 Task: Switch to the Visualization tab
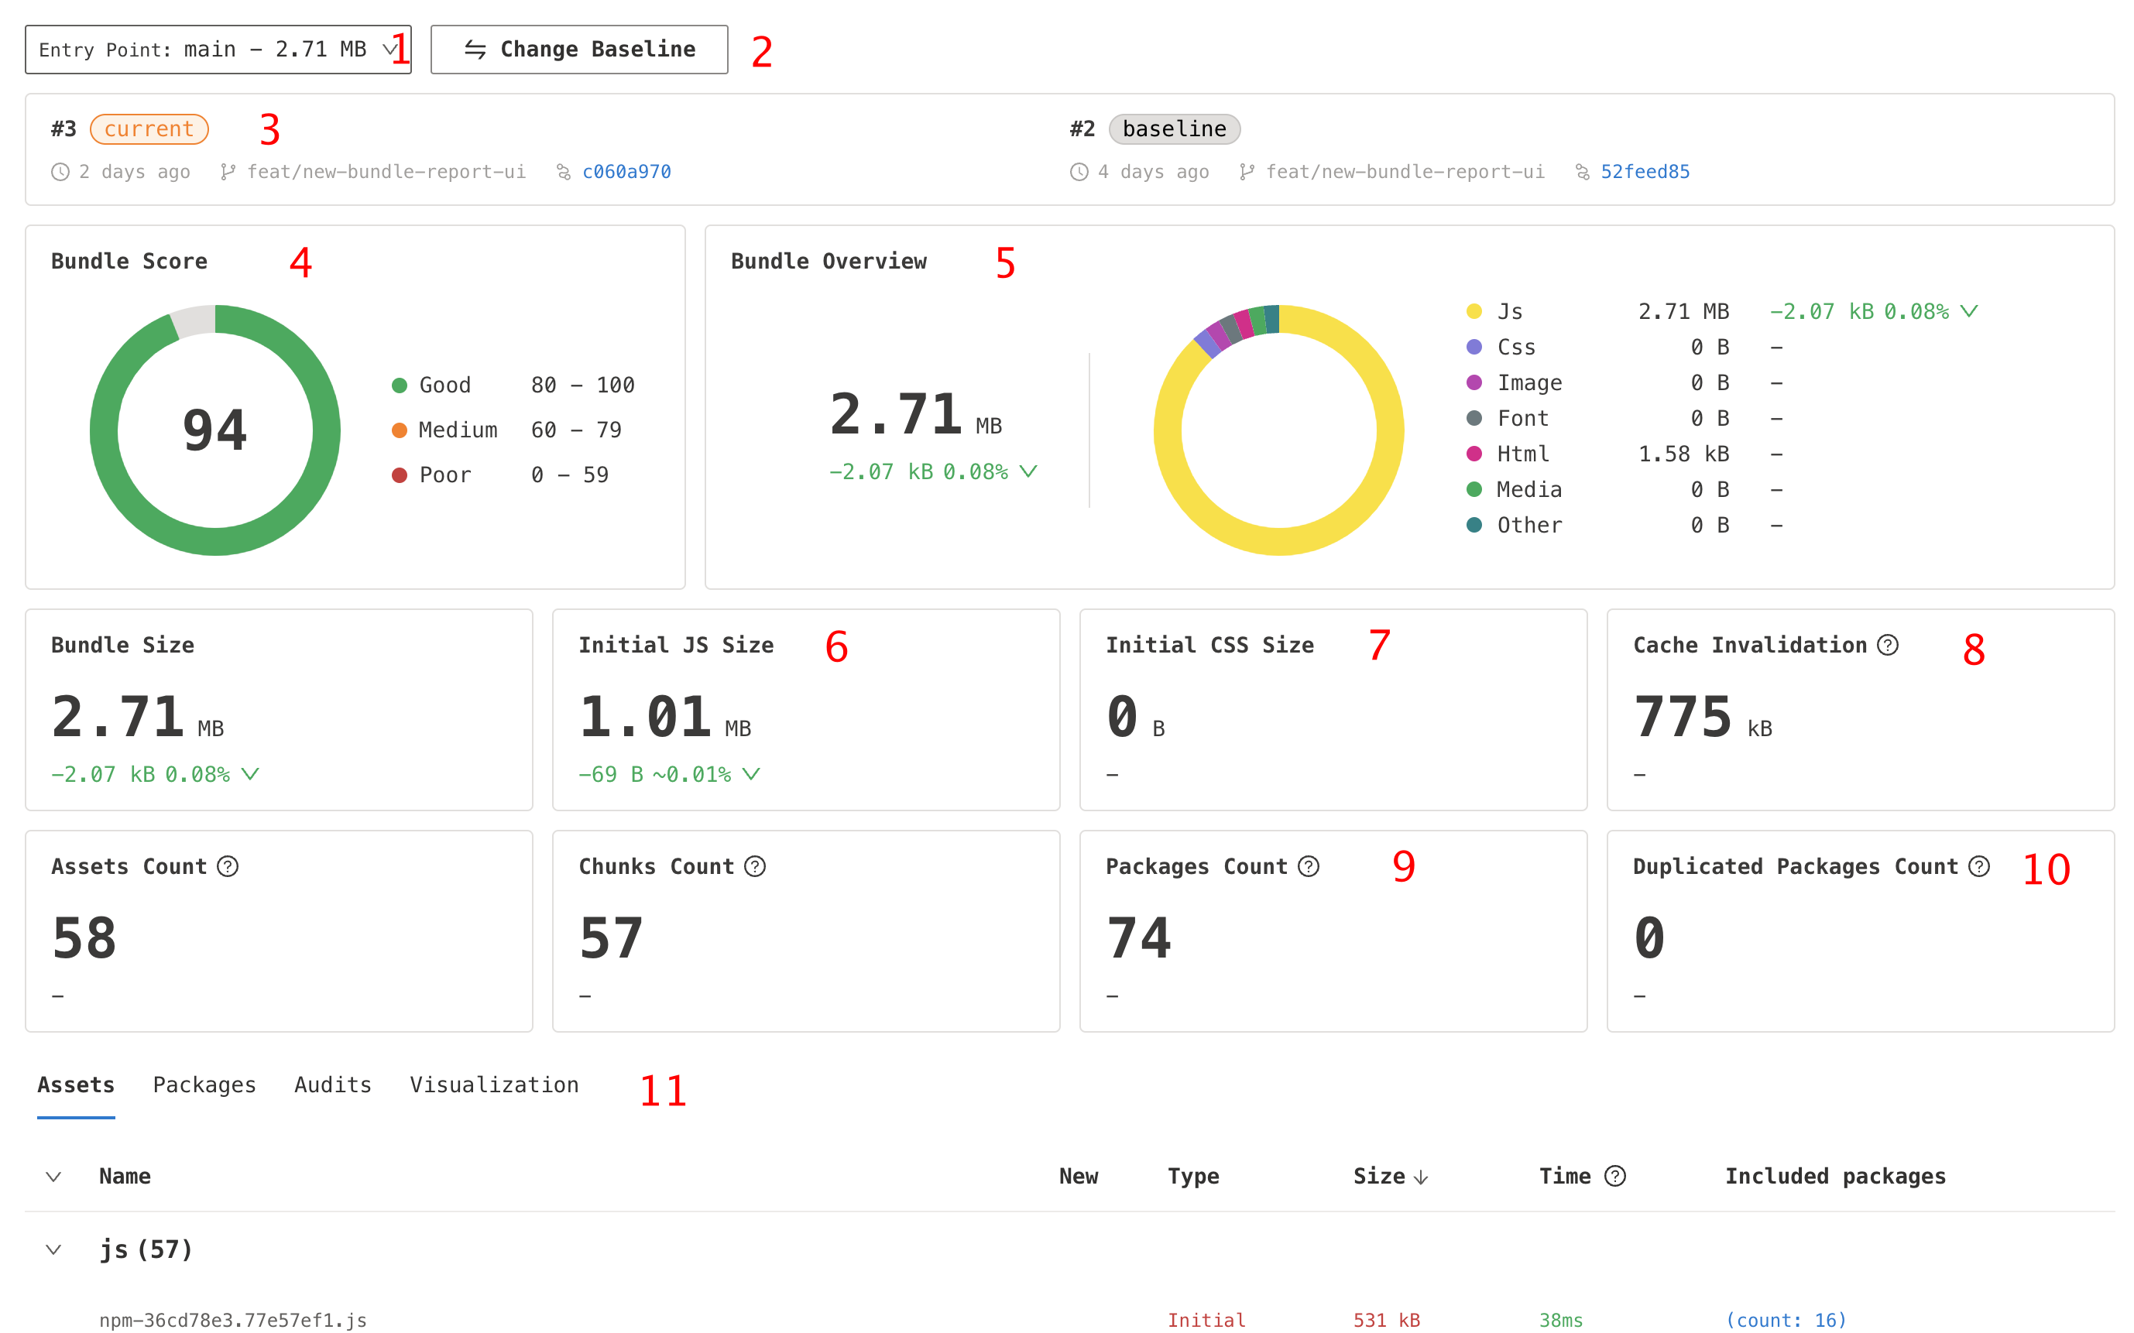pyautogui.click(x=494, y=1085)
